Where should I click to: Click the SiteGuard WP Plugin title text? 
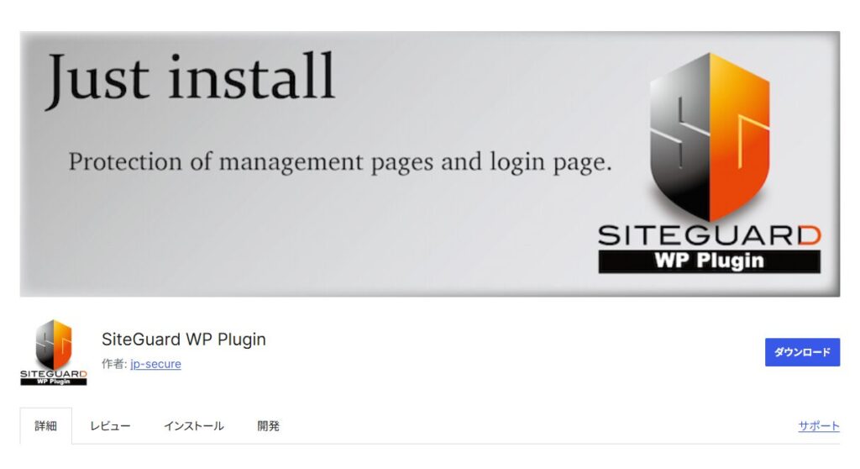(x=184, y=340)
